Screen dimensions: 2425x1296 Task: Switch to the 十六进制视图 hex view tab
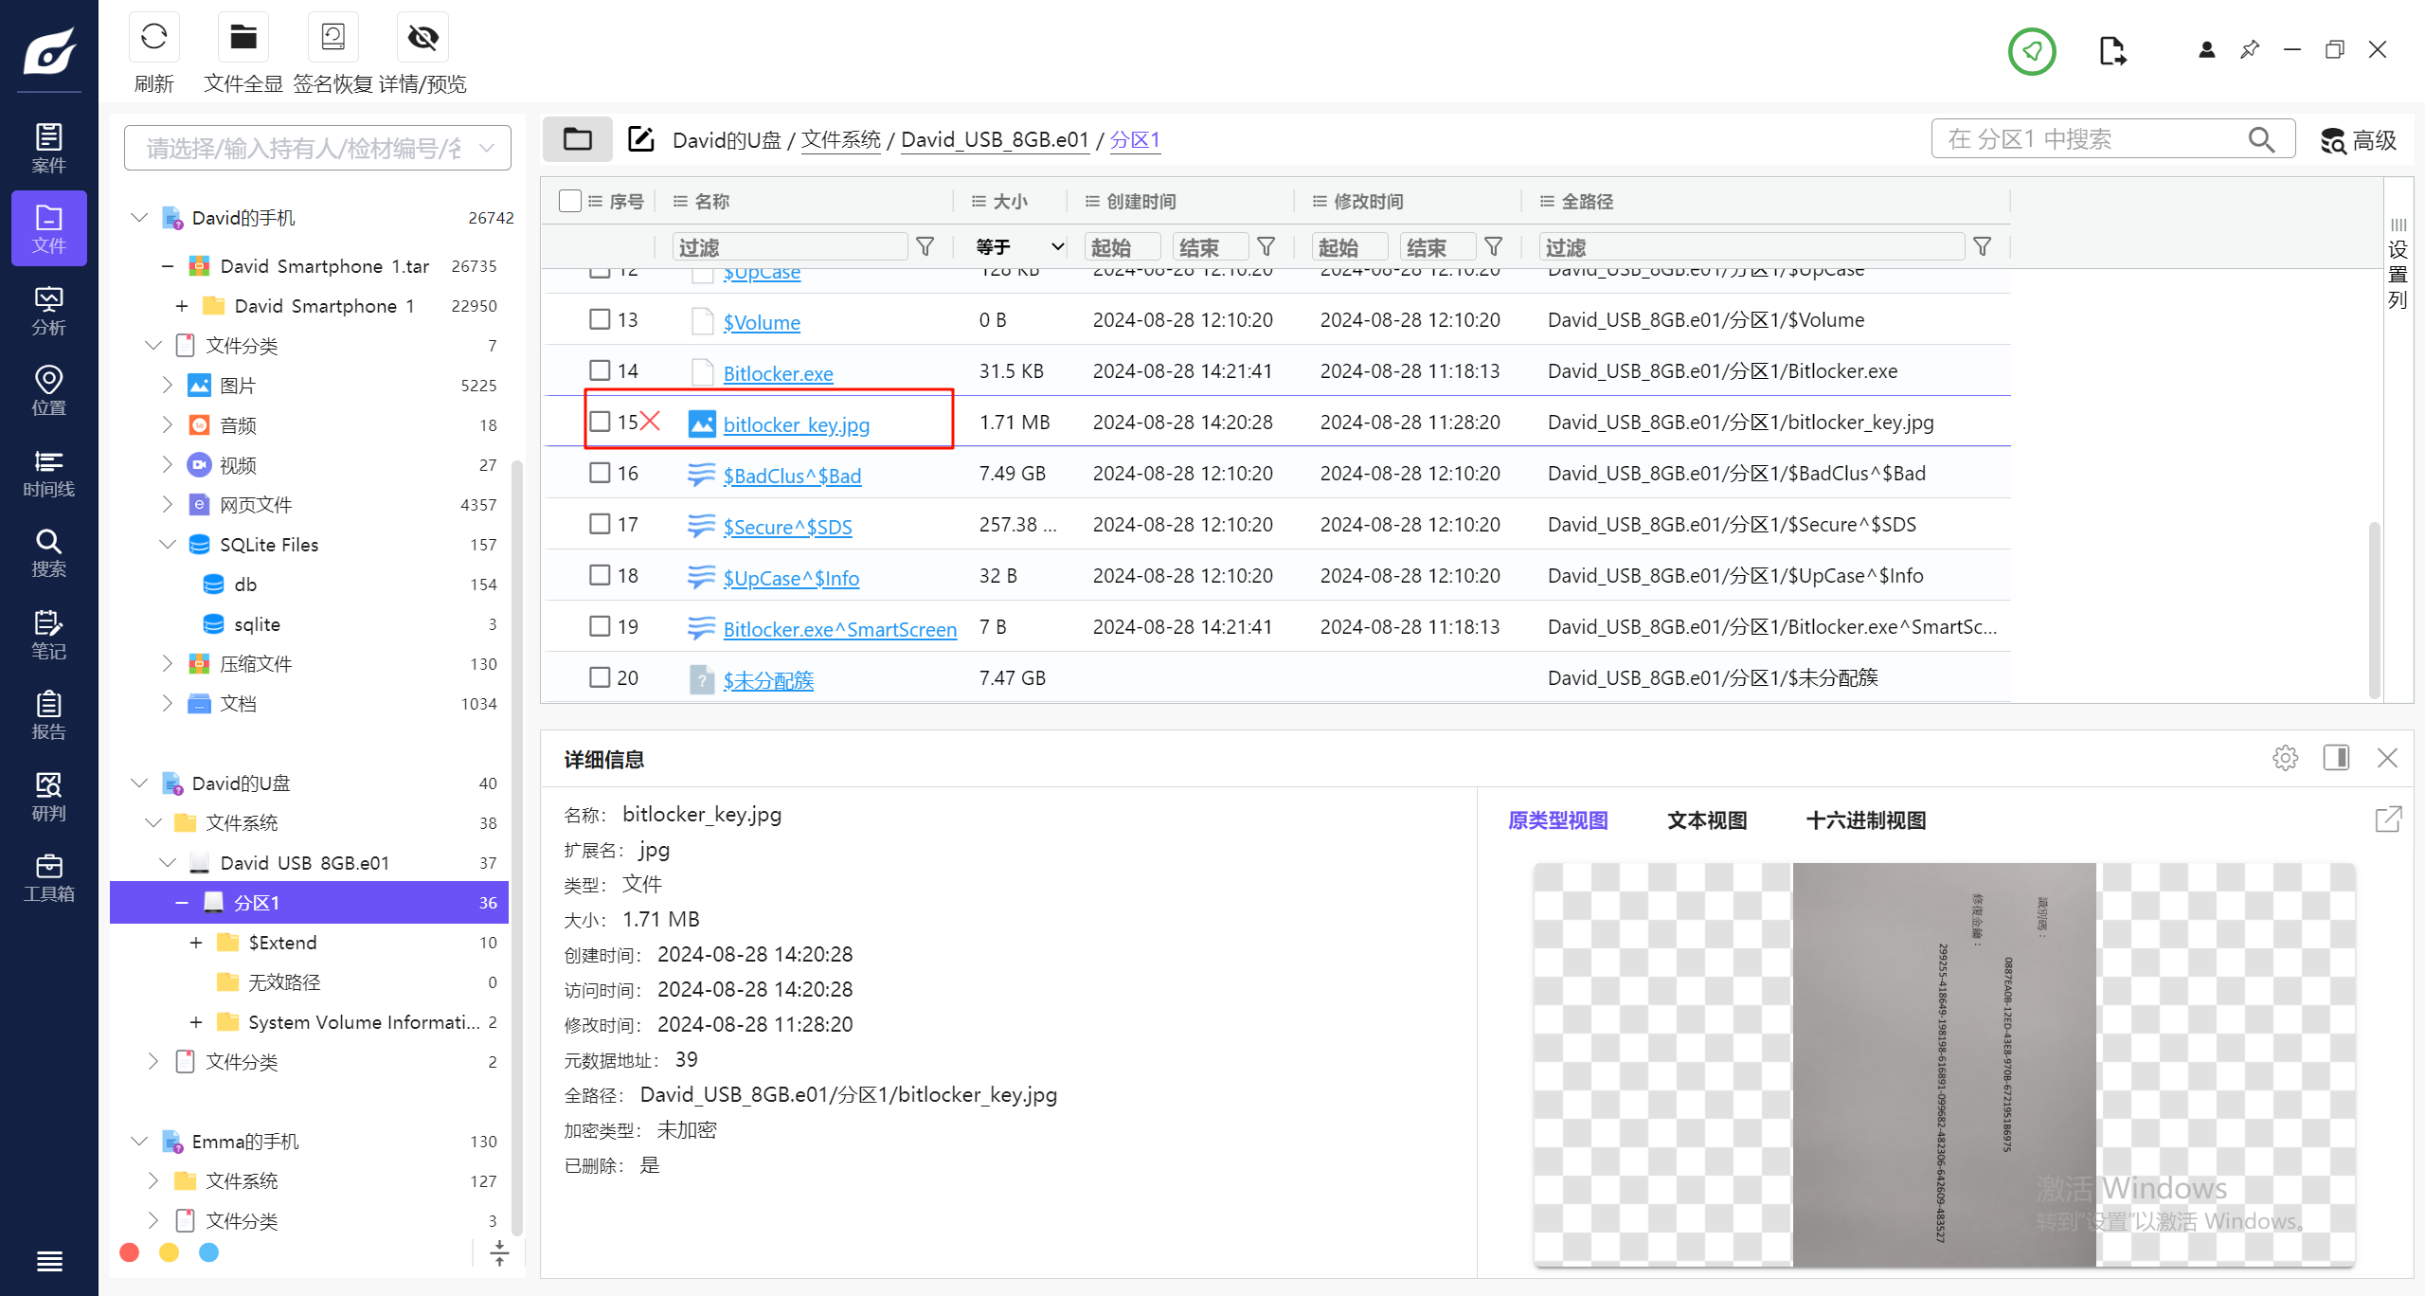click(x=1865, y=820)
